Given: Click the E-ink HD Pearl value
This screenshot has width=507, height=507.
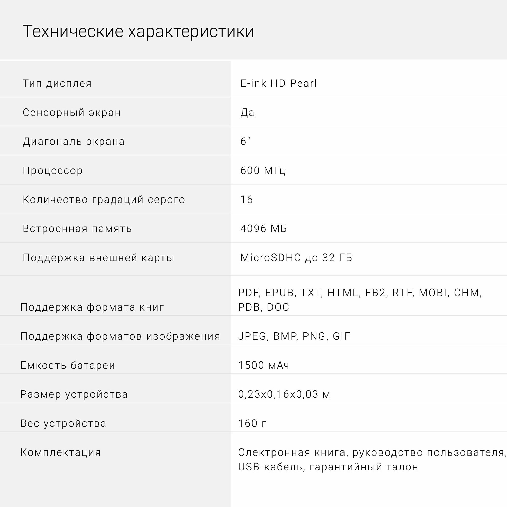Looking at the screenshot, I should pos(278,83).
